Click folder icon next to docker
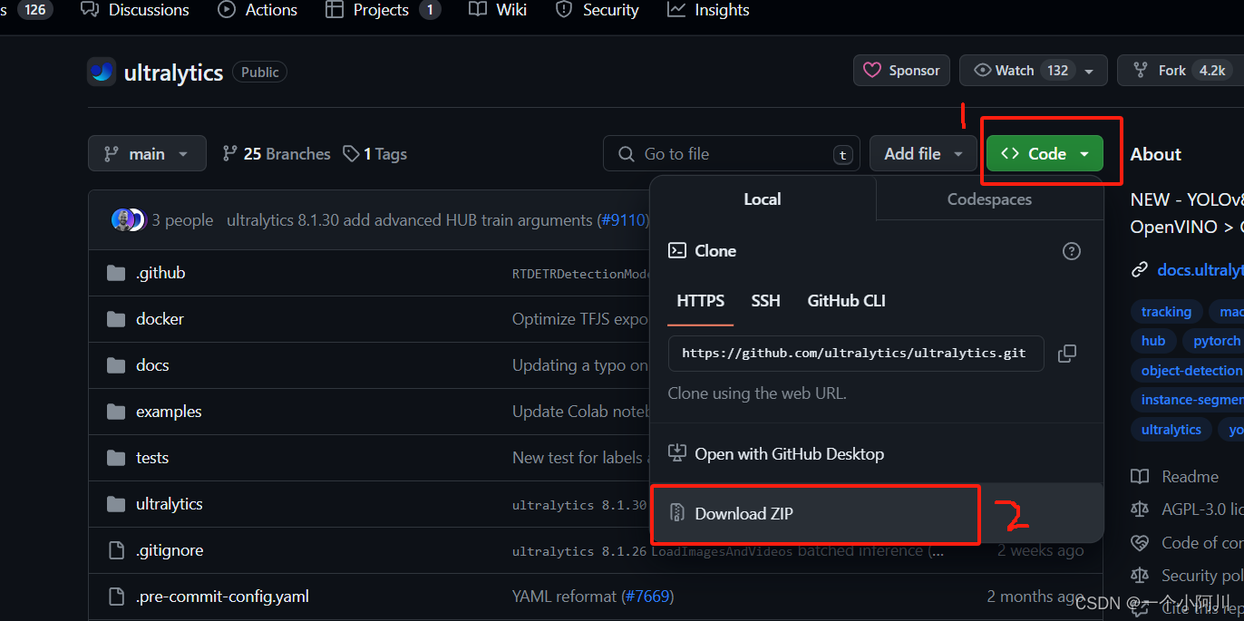Viewport: 1244px width, 621px height. pos(115,319)
